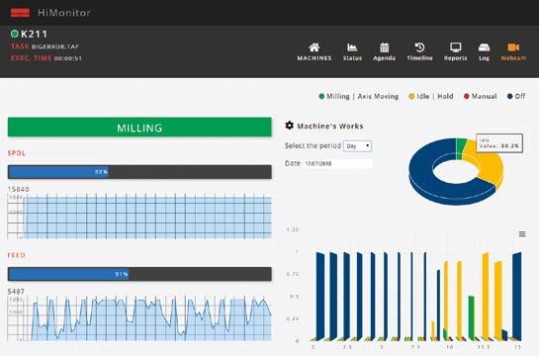
Task: Toggle the Idle | Hold legend item
Action: point(431,97)
